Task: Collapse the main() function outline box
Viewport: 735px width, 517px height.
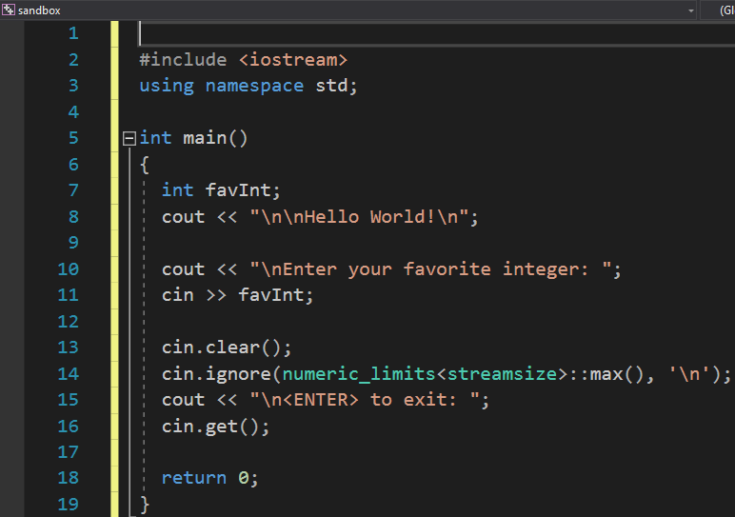Action: pyautogui.click(x=129, y=139)
